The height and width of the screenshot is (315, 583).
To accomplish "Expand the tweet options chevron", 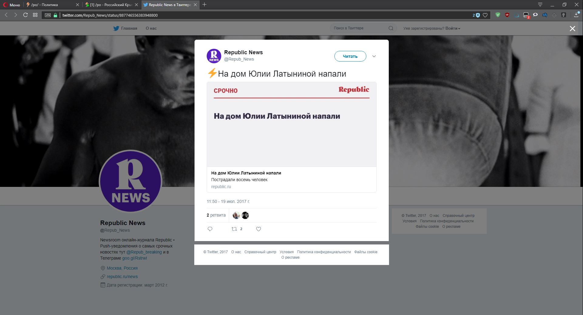I will click(x=374, y=56).
